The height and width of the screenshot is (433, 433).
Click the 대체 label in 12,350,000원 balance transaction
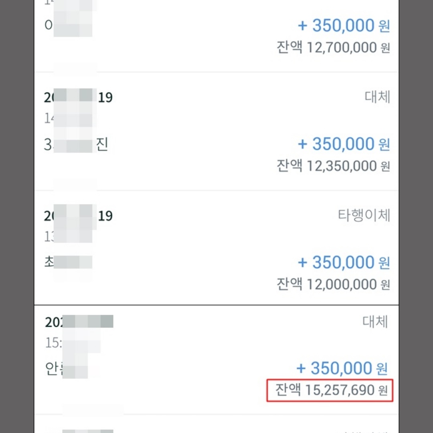pyautogui.click(x=377, y=97)
